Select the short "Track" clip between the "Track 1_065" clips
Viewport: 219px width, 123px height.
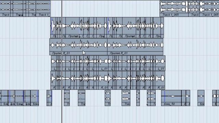[194, 8]
